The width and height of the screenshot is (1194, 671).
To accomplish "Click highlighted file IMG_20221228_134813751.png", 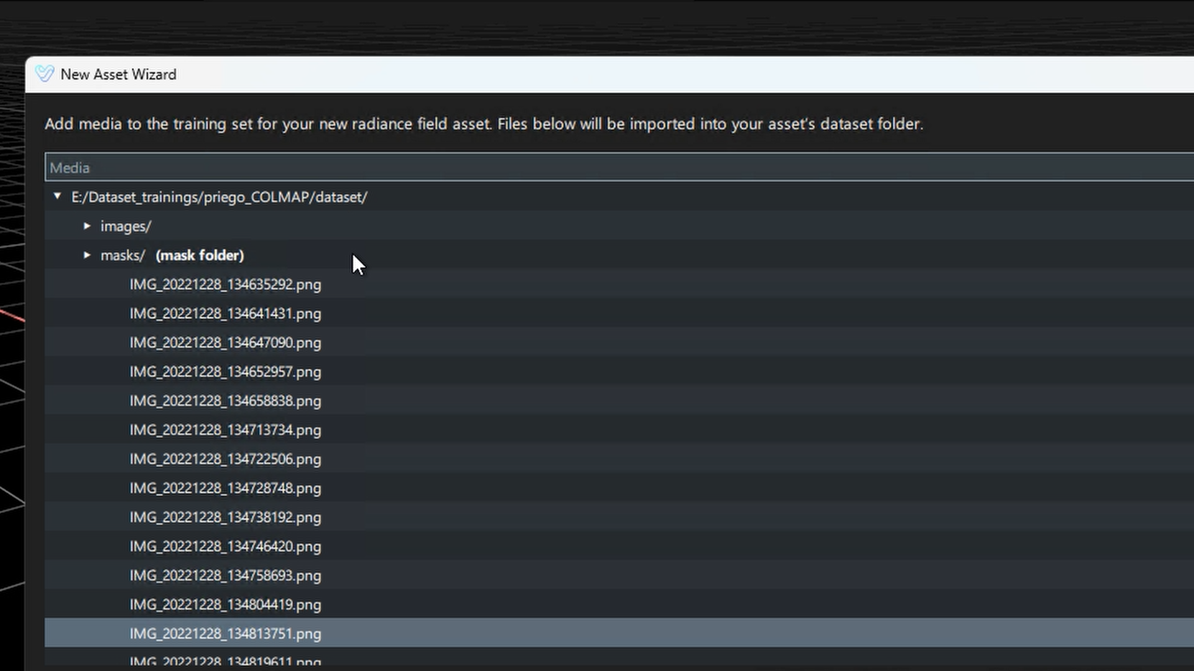I will pos(225,634).
